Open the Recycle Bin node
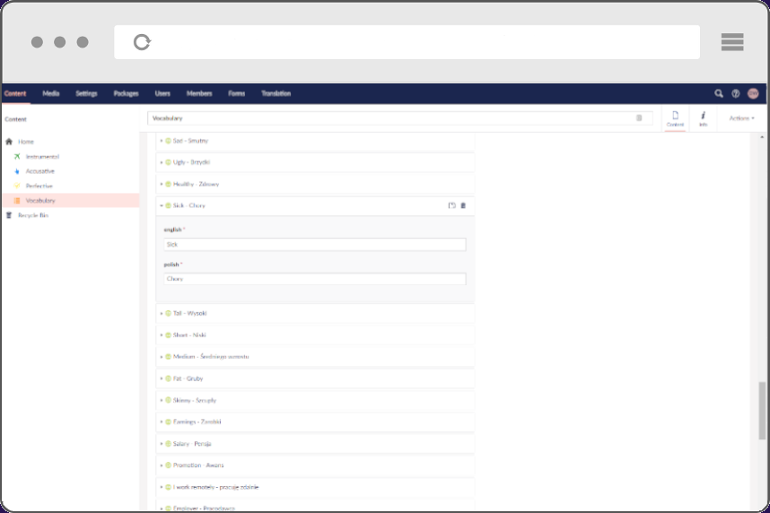770x513 pixels. (x=32, y=215)
